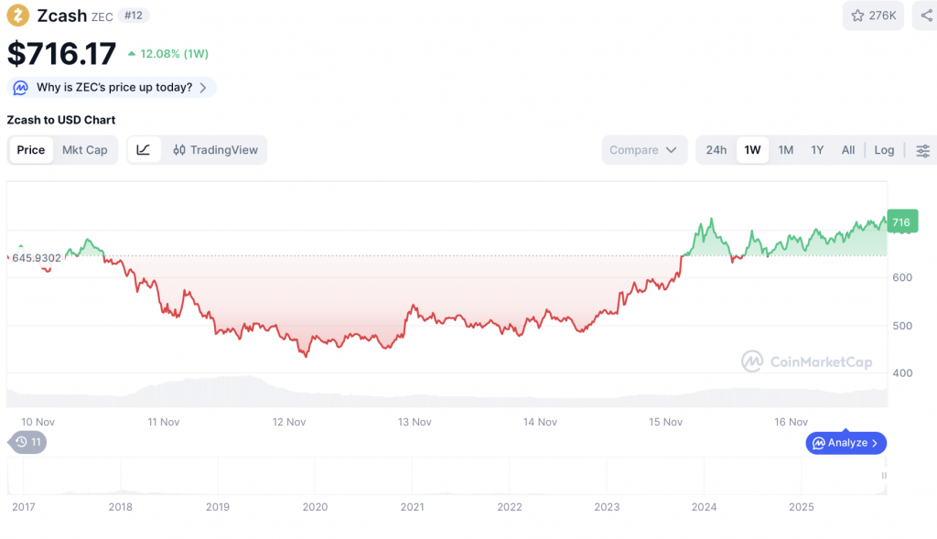The width and height of the screenshot is (937, 539).
Task: Click the share icon
Action: point(924,16)
